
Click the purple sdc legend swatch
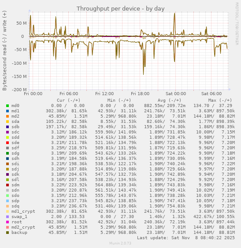pos(7,132)
